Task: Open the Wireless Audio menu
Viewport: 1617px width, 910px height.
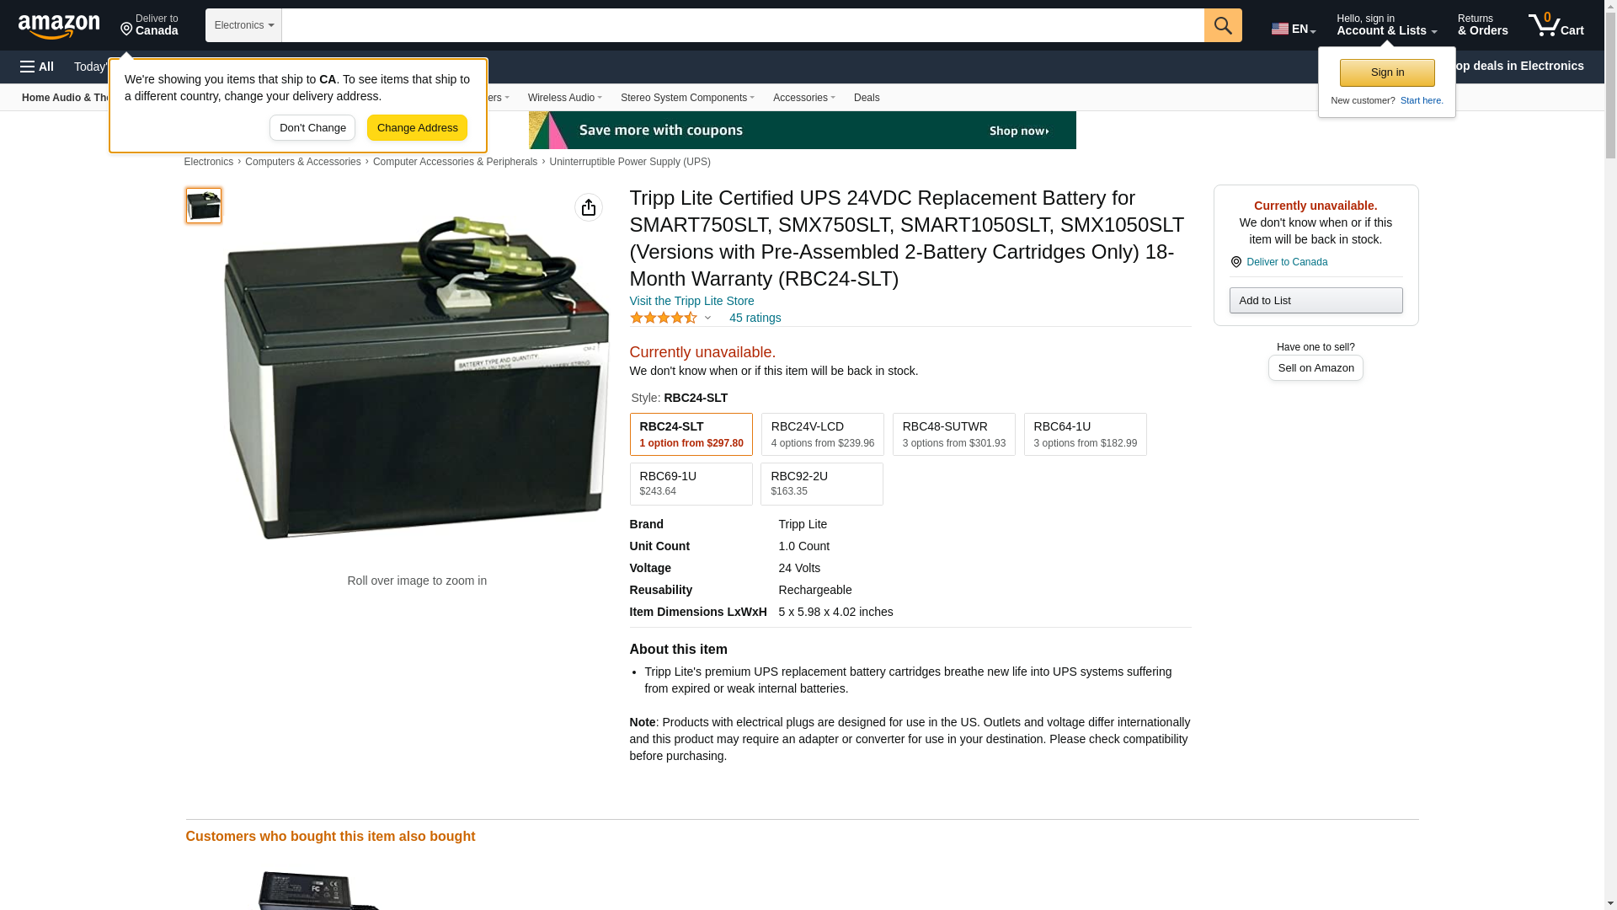Action: coord(564,98)
